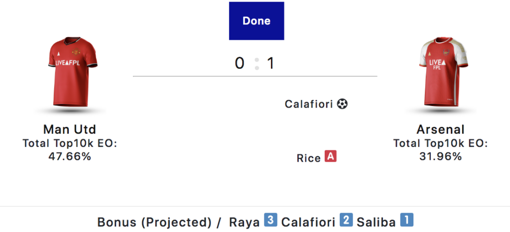Select Calafiori in the bonus row
510x232 pixels.
click(x=309, y=222)
